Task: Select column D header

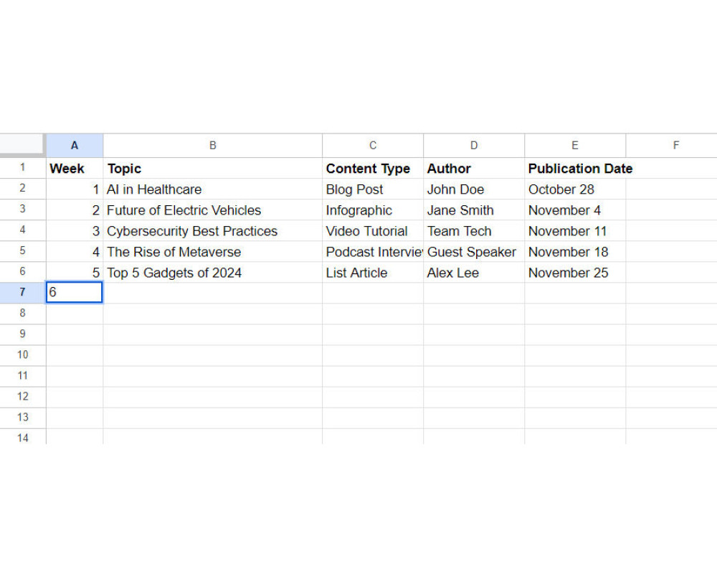Action: coord(474,146)
